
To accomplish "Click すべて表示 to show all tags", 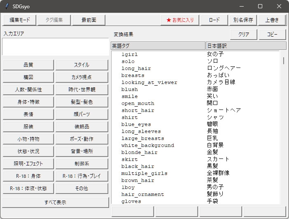I will pyautogui.click(x=55, y=202).
